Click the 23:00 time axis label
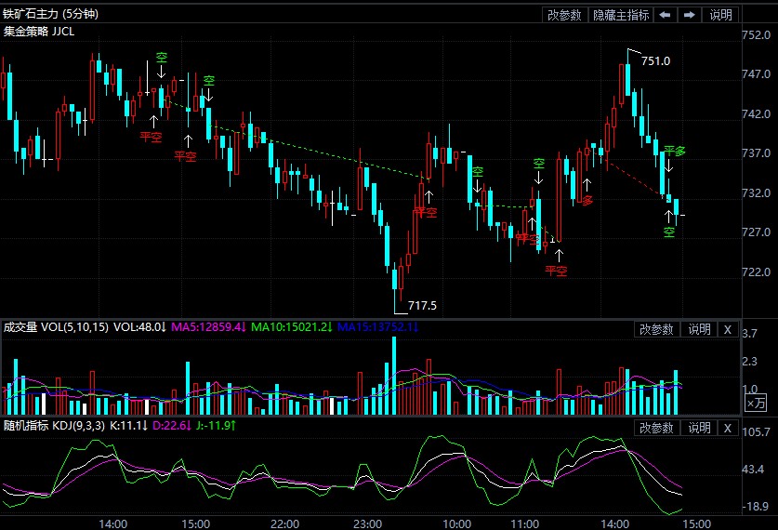778x530 pixels. coord(368,524)
